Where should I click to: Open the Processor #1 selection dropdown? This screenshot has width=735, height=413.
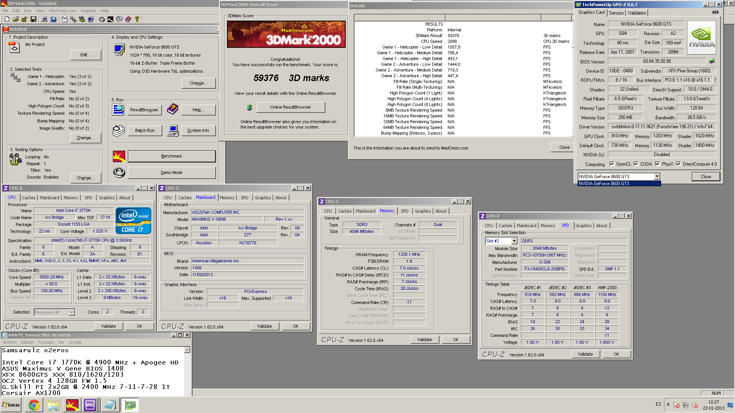pos(72,312)
